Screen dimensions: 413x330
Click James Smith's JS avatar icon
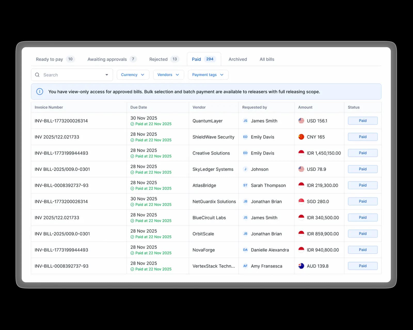[x=245, y=121]
